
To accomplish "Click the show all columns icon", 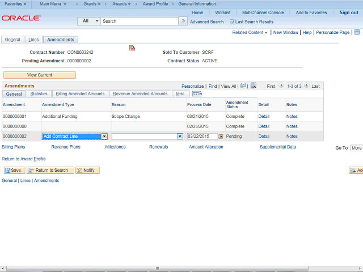I will [197, 94].
